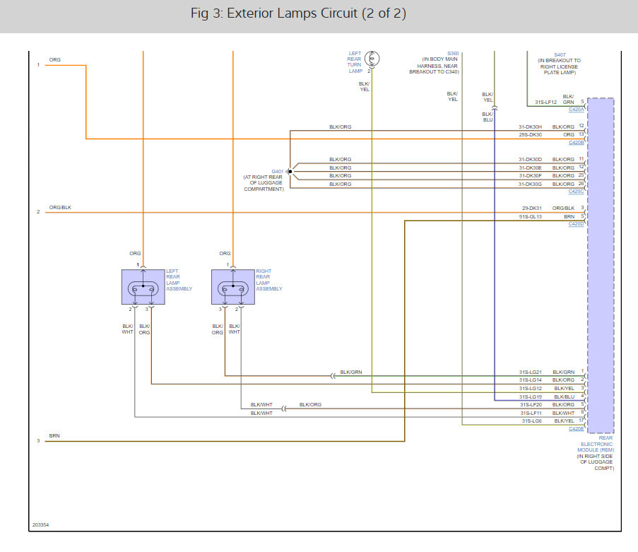Open the C420B connector link
638x552 pixels.
coord(576,143)
